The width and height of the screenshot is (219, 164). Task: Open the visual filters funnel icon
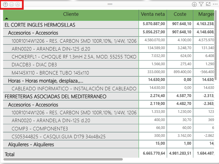point(201,4)
